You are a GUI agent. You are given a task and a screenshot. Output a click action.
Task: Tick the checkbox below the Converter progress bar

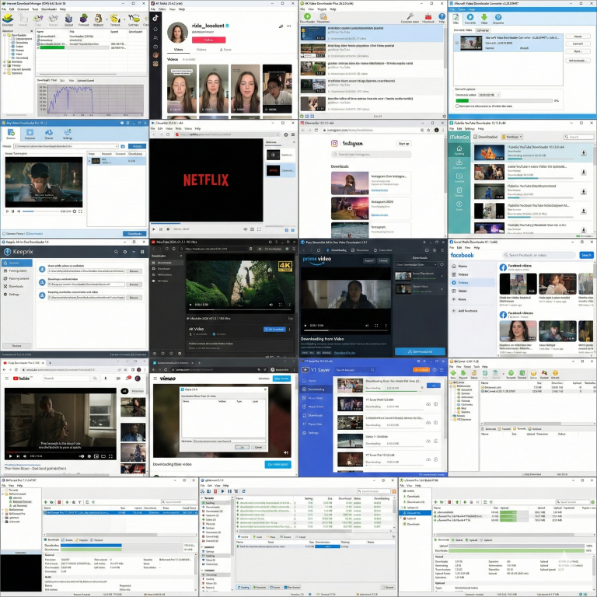coord(457,106)
